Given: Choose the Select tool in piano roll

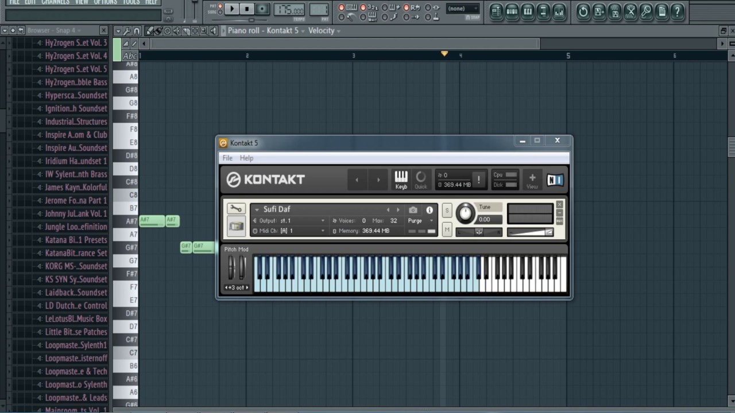Looking at the screenshot, I should click(x=195, y=31).
